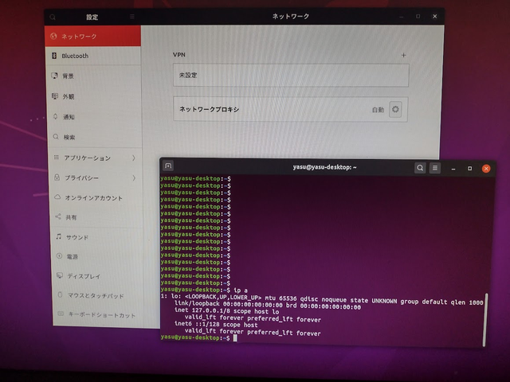This screenshot has width=510, height=382.
Task: Open アプリケーション settings entry
Action: pos(96,158)
